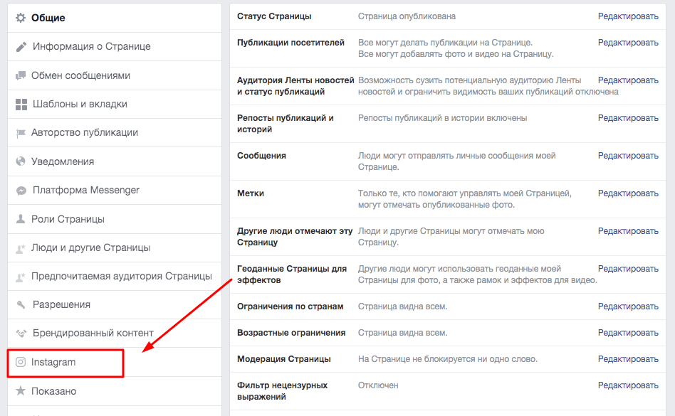Click the gear icon beside Общие
675x416 pixels.
(21, 18)
